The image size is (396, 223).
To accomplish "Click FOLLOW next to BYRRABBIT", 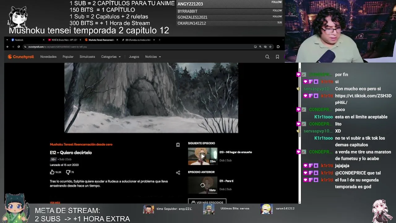I will tap(277, 11).
